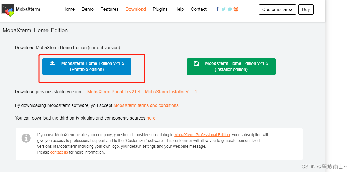Viewport: 351px width, 172px height.
Task: Open MobaXterm Portable v21.4 link
Action: (x=114, y=92)
